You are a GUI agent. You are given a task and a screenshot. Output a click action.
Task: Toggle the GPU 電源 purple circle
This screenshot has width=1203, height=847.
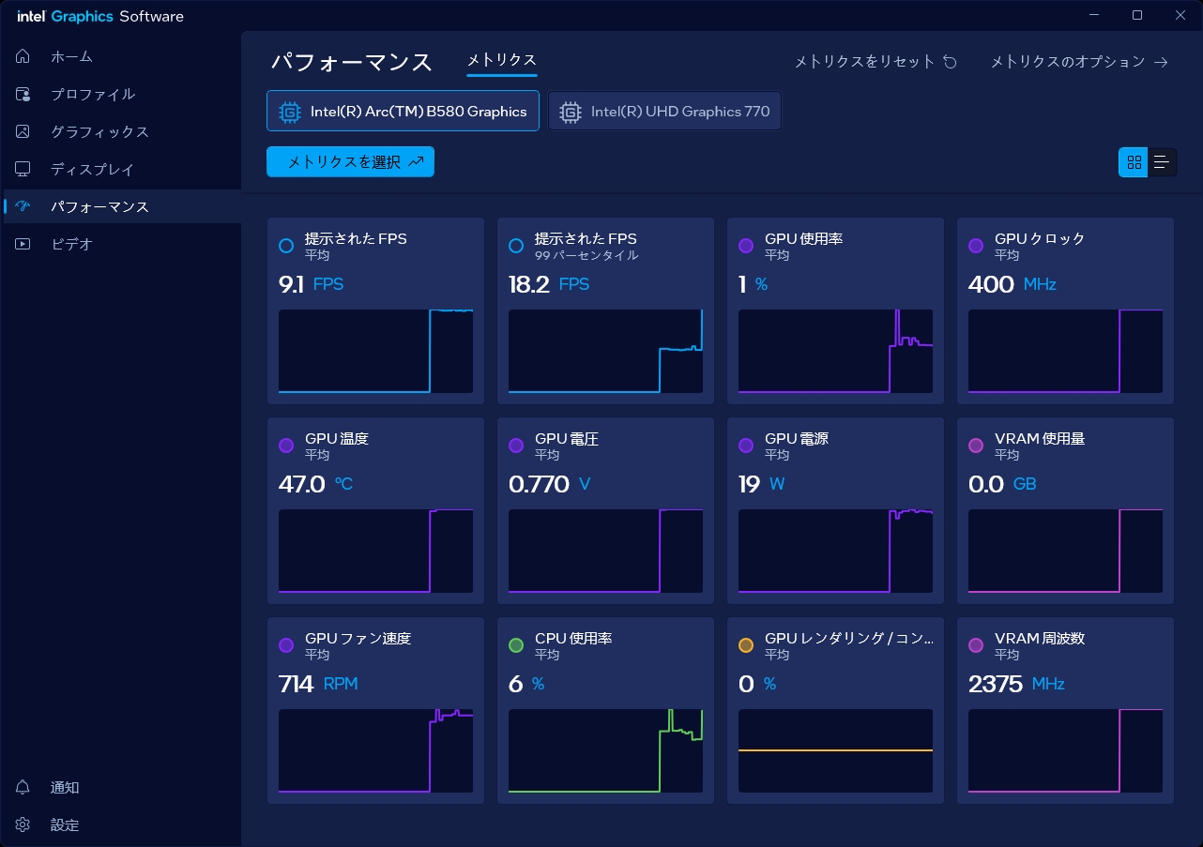pyautogui.click(x=746, y=446)
